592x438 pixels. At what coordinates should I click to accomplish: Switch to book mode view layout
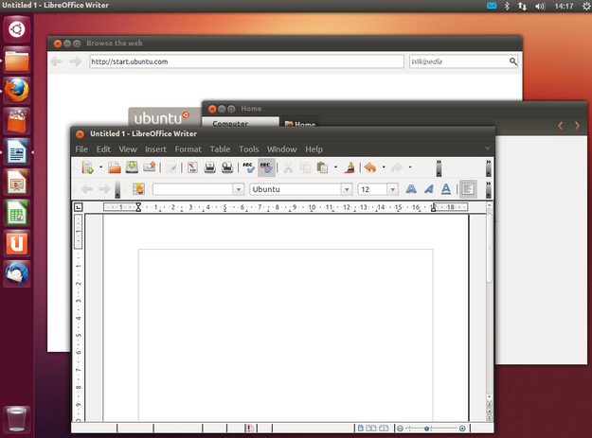point(384,429)
